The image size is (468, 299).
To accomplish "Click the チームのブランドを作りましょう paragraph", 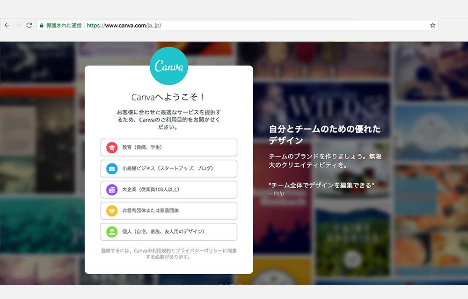I will [325, 161].
